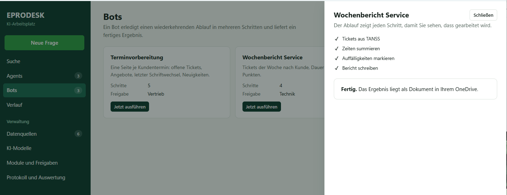Click the Technik Freigabe value
The width and height of the screenshot is (507, 195).
click(287, 94)
